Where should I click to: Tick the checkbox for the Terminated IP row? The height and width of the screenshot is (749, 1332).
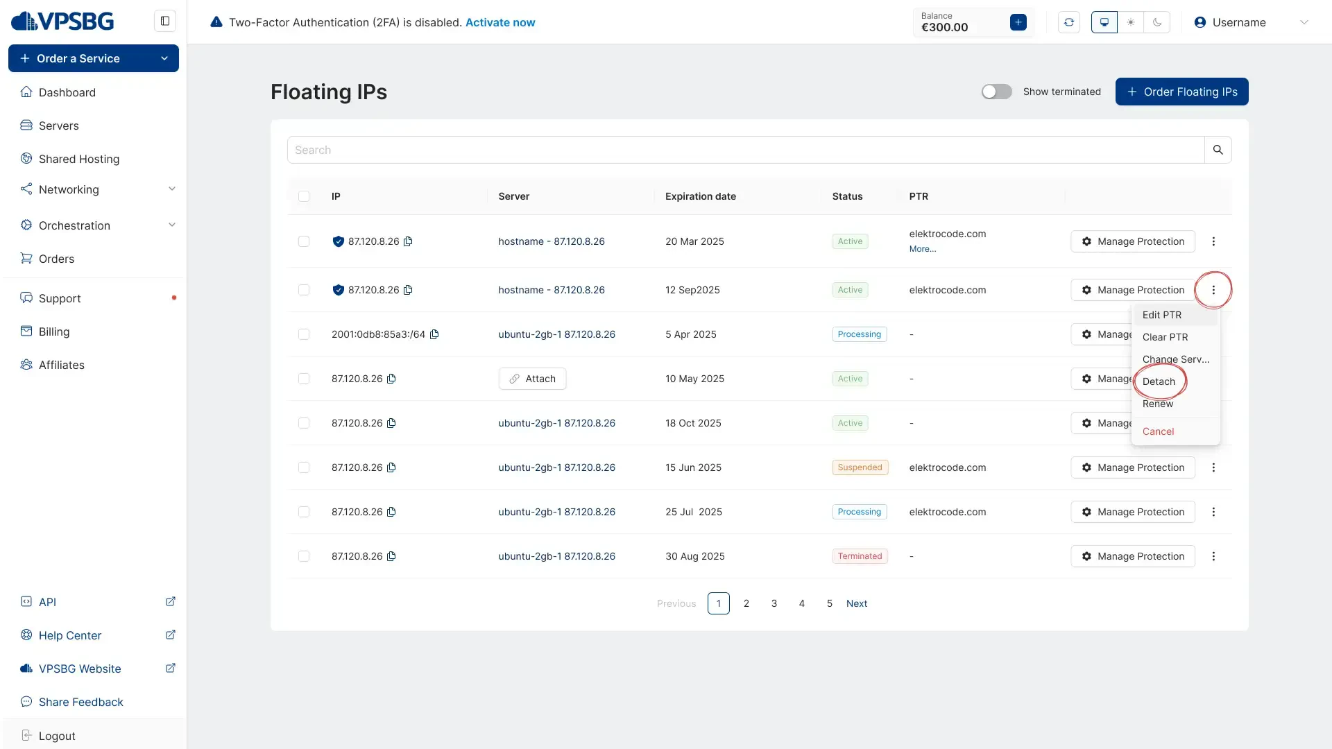click(x=304, y=556)
